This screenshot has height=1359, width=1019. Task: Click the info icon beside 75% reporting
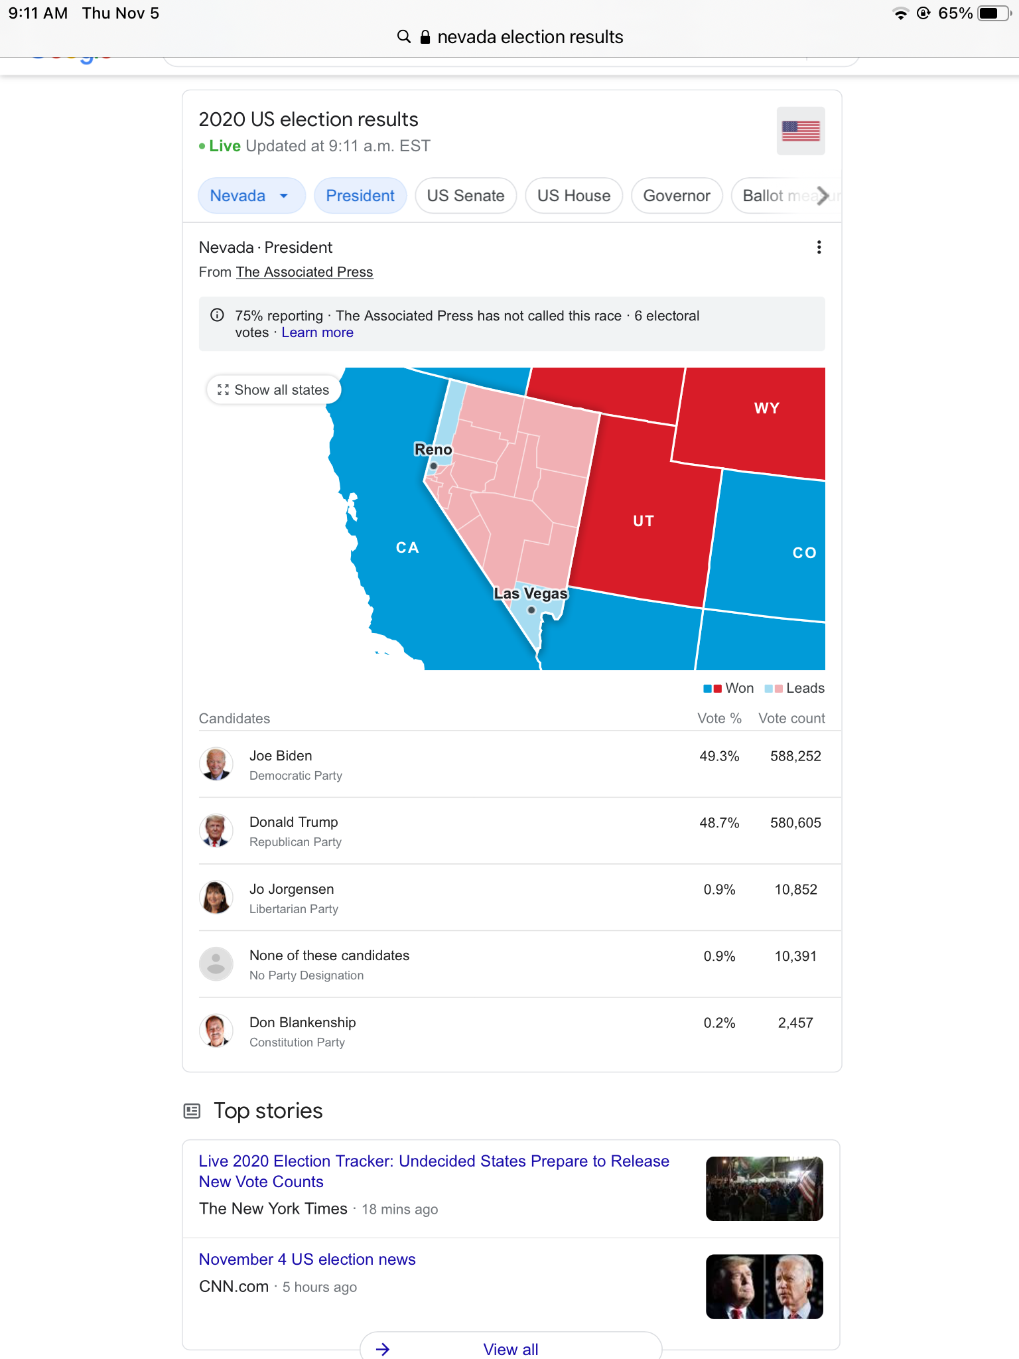tap(217, 315)
